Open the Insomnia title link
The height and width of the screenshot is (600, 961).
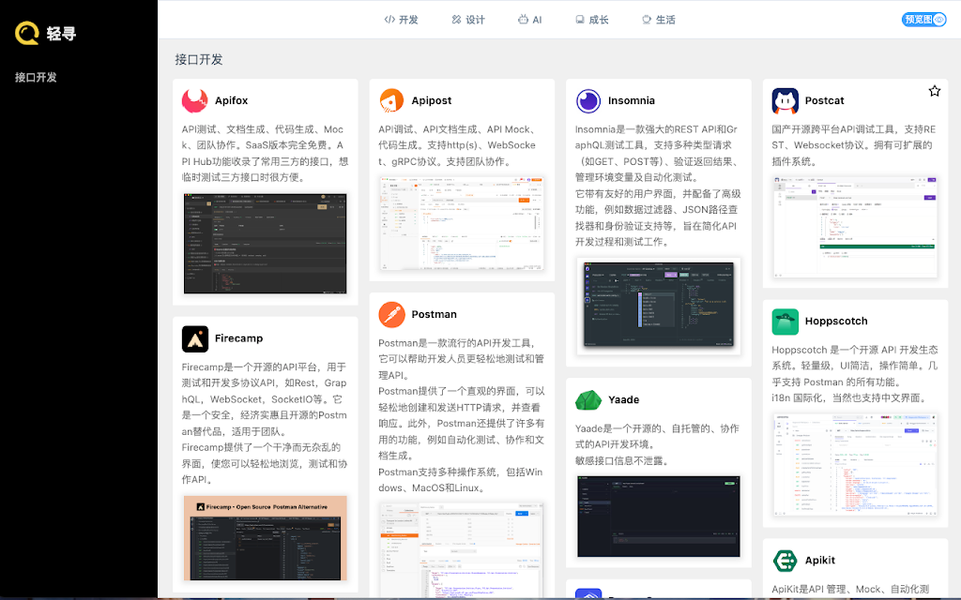(x=632, y=100)
